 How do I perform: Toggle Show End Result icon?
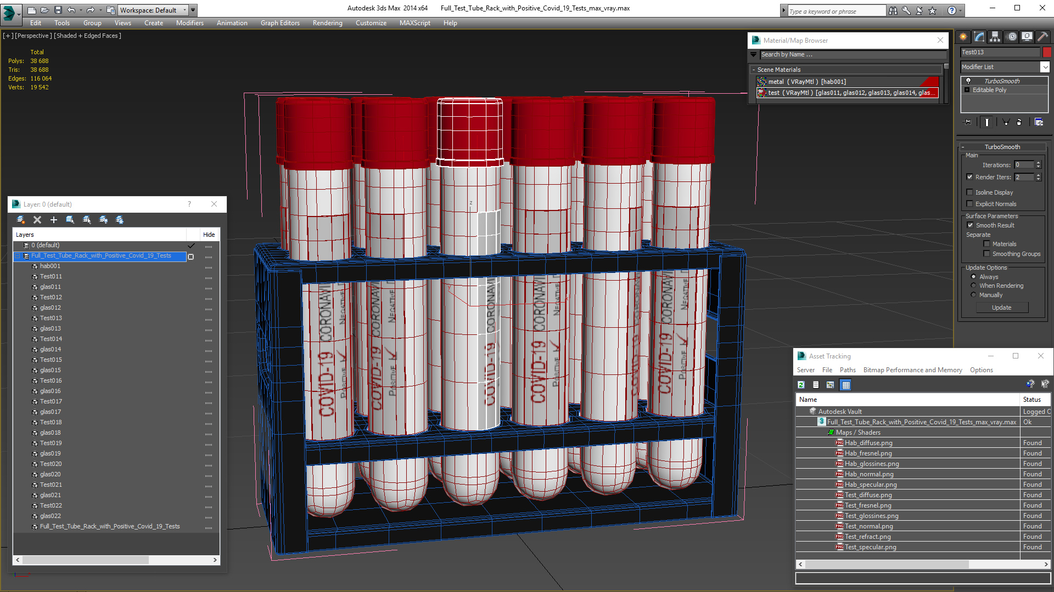(987, 122)
